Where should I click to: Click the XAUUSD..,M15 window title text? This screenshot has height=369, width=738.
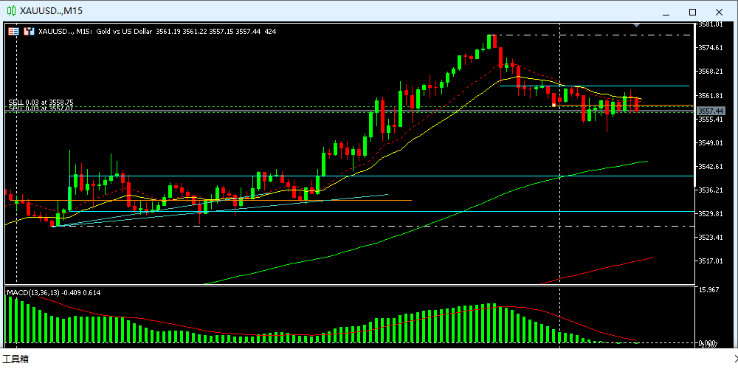point(52,11)
